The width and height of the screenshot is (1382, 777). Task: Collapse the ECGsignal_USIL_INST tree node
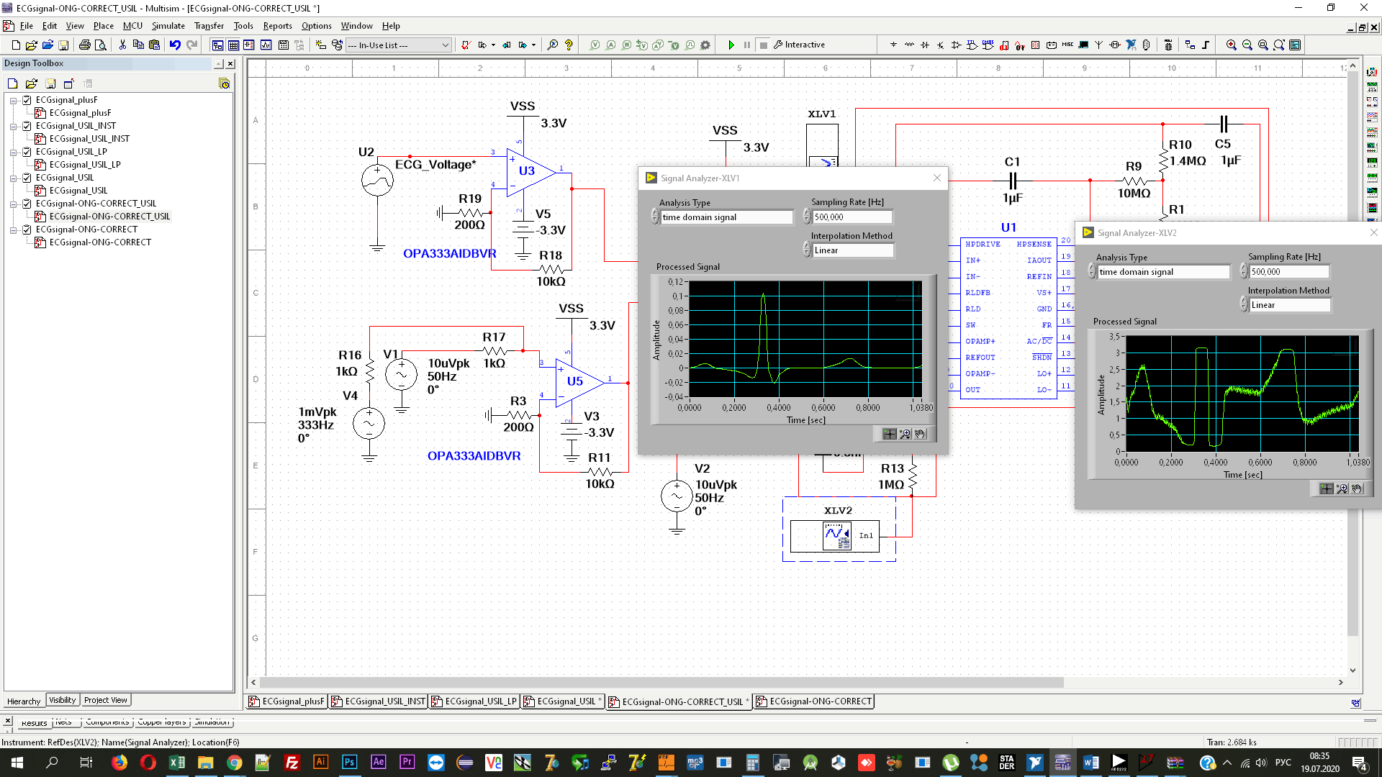14,126
